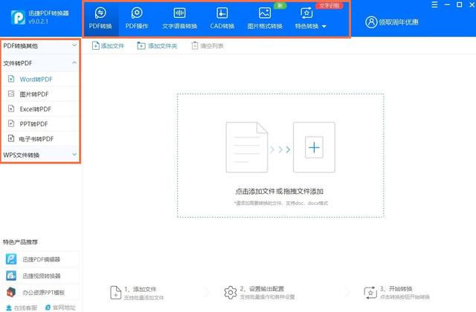
Task: Open 迅捷PDF编辑器 recommended product
Action: click(40, 259)
